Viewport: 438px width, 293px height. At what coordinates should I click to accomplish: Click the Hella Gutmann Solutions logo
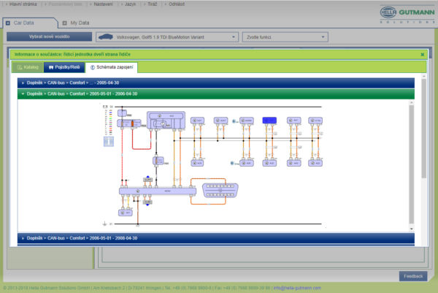405,15
